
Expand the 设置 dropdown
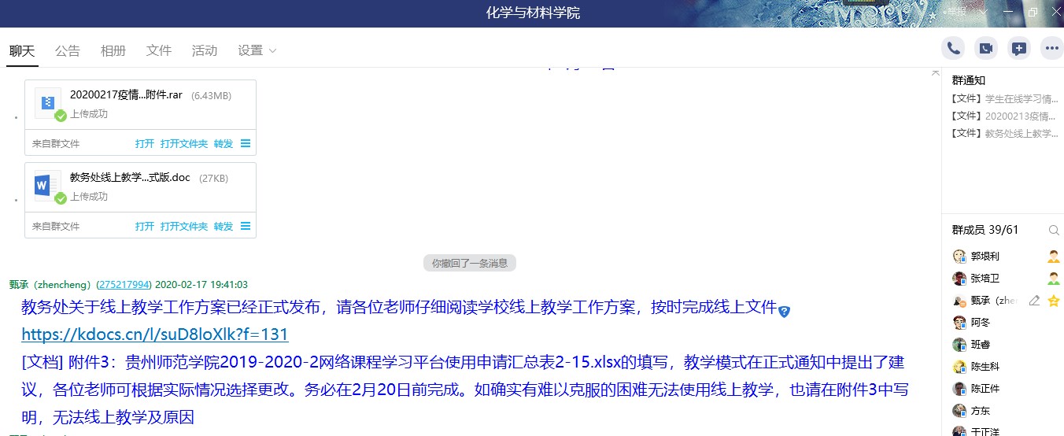click(x=257, y=50)
